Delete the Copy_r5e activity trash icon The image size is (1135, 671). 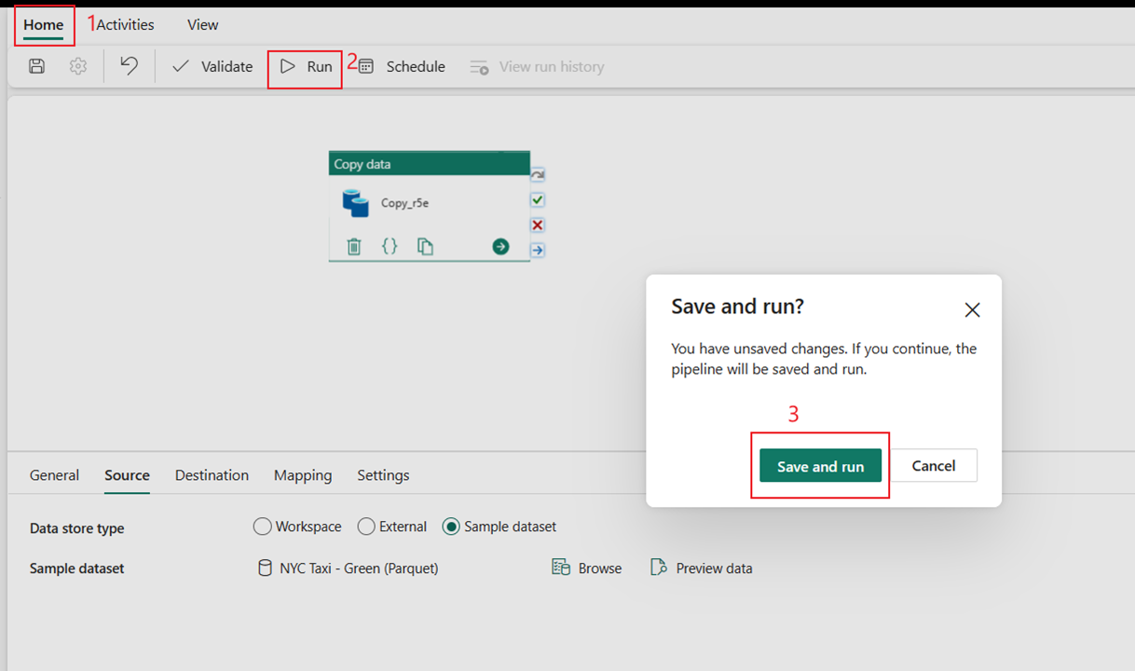click(354, 247)
